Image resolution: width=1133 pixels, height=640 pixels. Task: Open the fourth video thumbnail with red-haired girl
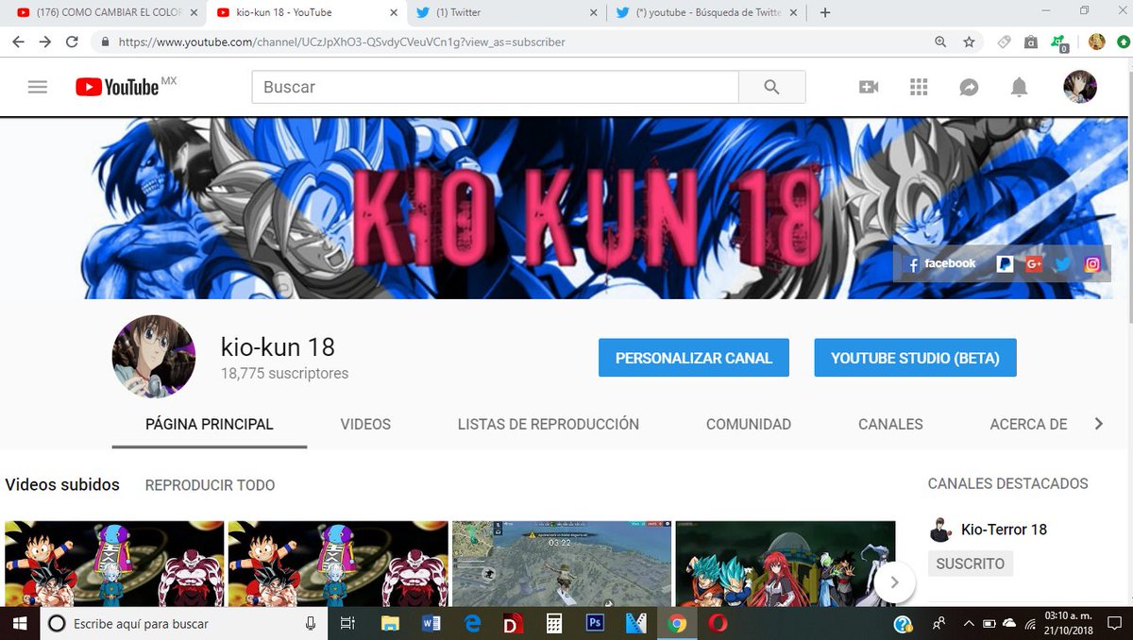[x=786, y=564]
